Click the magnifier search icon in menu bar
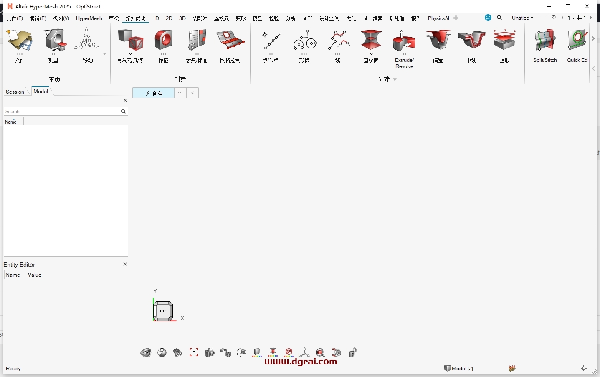Image resolution: width=600 pixels, height=377 pixels. click(x=500, y=18)
